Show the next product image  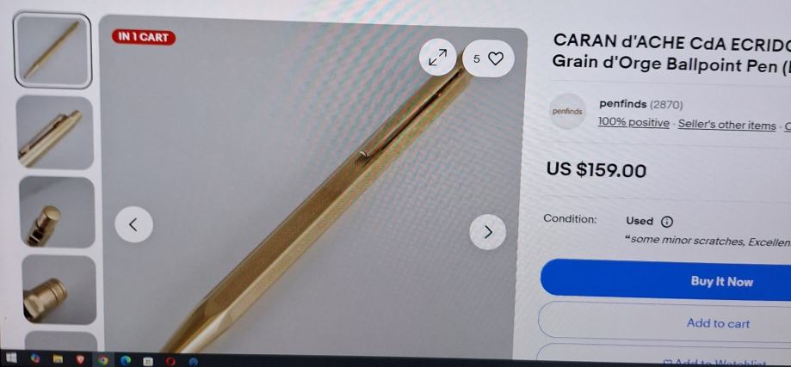[x=487, y=231]
